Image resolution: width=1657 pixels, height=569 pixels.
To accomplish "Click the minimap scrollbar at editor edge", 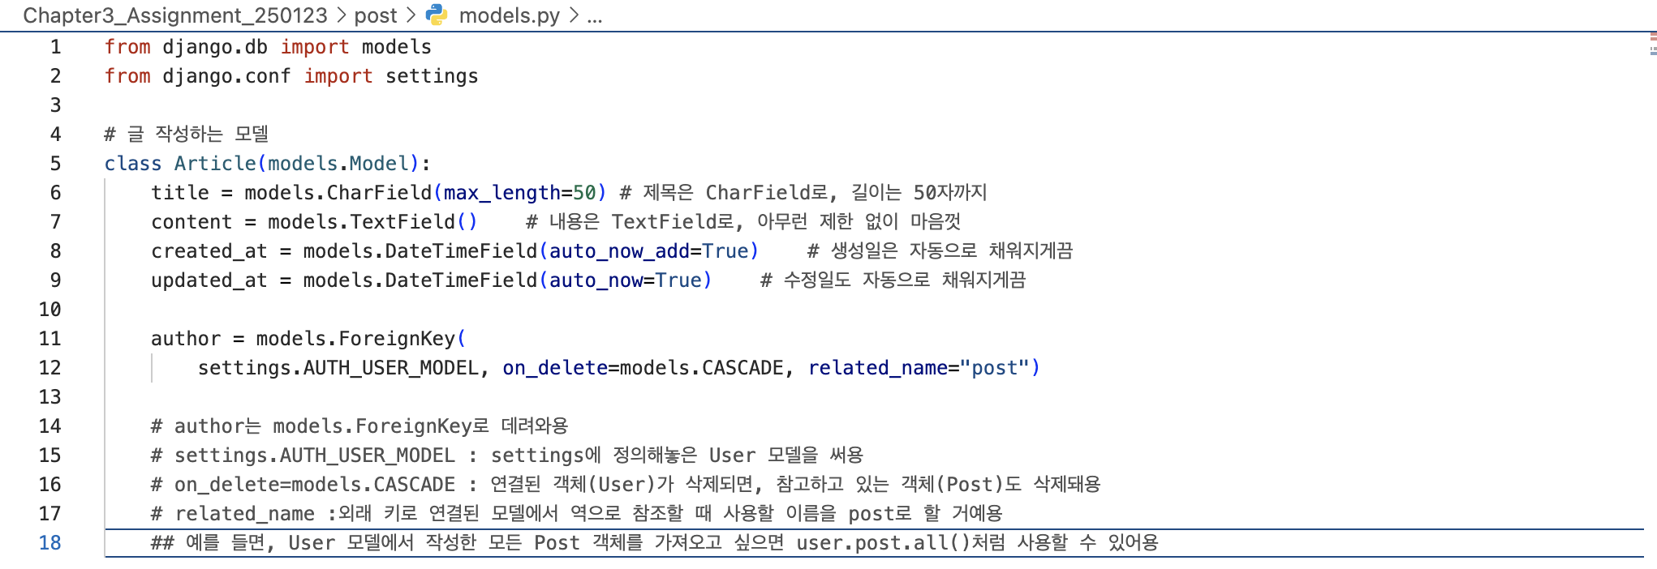I will point(1652,45).
